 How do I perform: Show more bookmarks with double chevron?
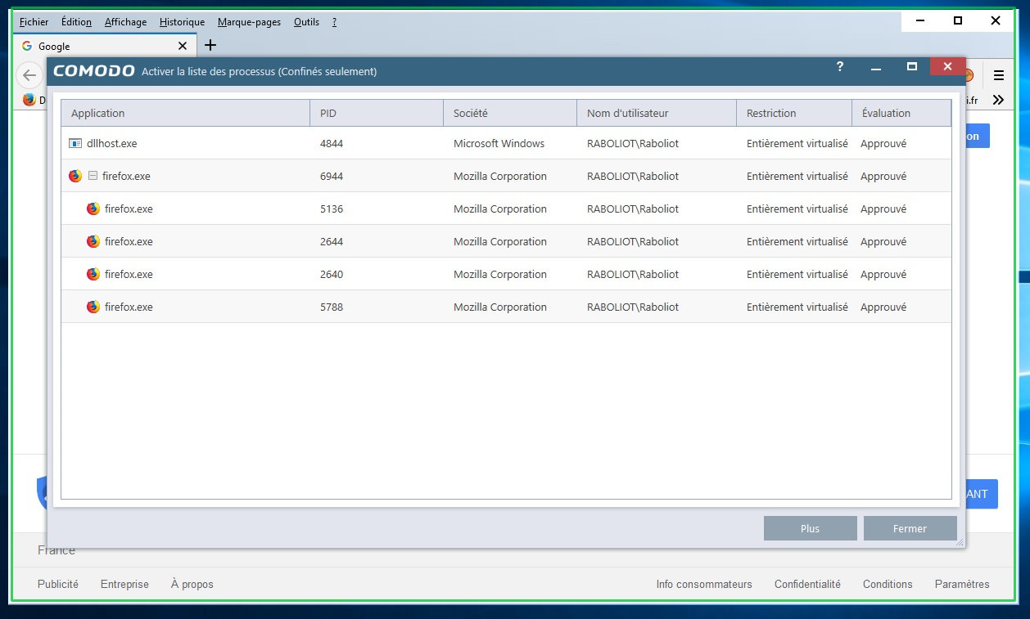pyautogui.click(x=998, y=100)
